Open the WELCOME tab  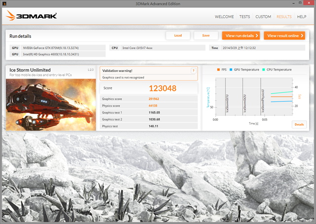point(224,17)
